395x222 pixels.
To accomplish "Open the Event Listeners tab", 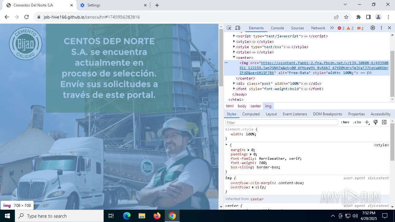I will tap(295, 114).
